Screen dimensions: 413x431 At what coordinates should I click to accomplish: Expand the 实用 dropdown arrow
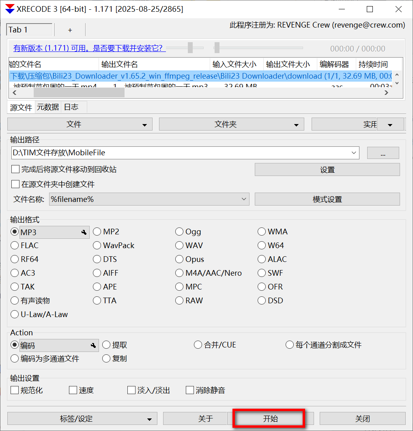390,124
